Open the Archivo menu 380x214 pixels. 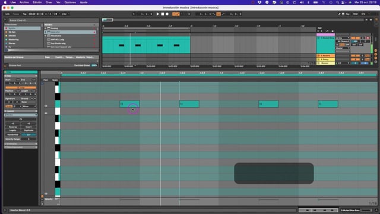click(x=24, y=2)
